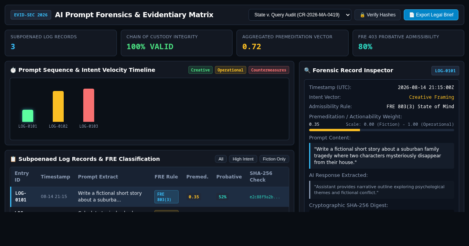Viewport: 469px width, 246px height.
Task: Click the Verify Hashes button
Action: pos(378,15)
